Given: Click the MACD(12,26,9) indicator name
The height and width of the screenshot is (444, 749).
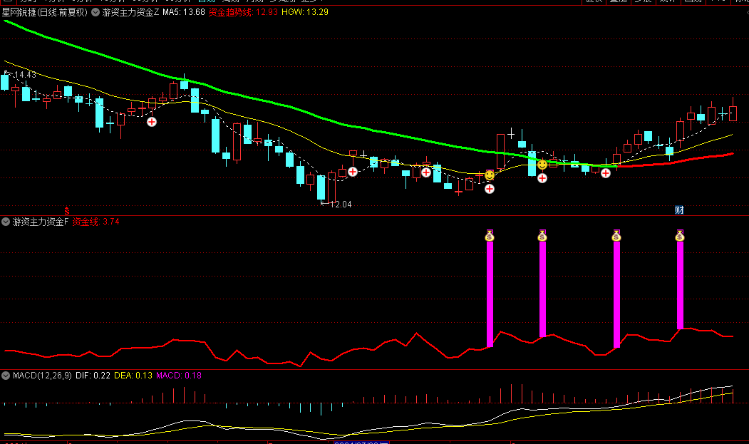Looking at the screenshot, I should click(42, 376).
